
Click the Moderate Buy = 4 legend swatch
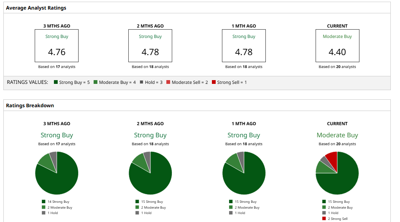coord(96,83)
